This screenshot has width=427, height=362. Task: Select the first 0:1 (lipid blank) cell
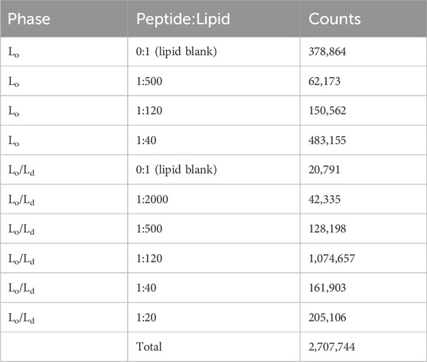tap(213, 51)
